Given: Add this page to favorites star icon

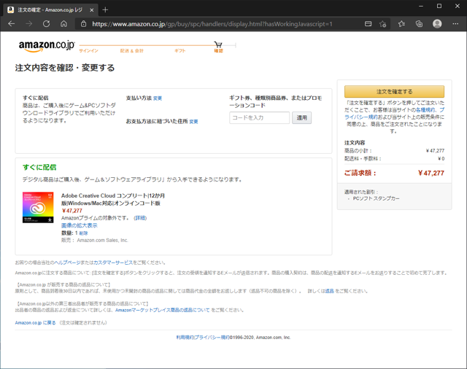Looking at the screenshot, I should [382, 24].
